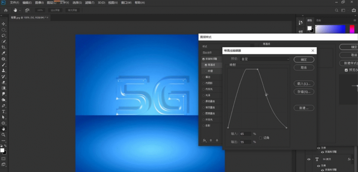Select the Brush tool
358x172 pixels.
[3, 65]
